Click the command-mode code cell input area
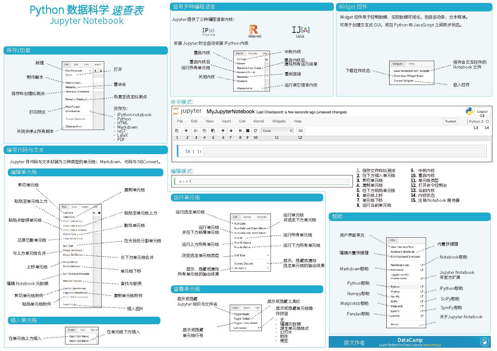Image resolution: width=497 pixels, height=351 pixels. pyautogui.click(x=344, y=151)
